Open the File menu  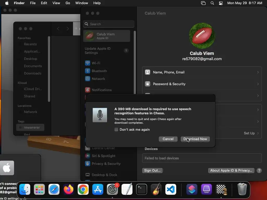tap(33, 3)
